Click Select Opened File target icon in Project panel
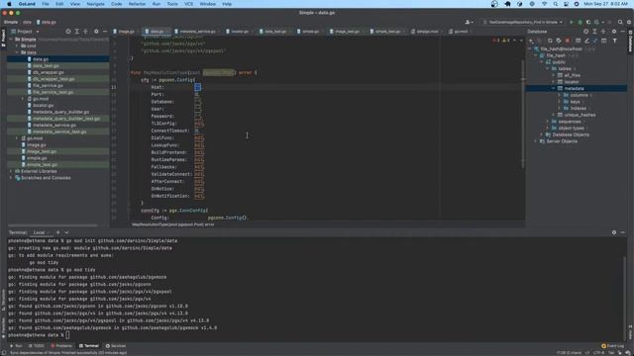This screenshot has height=356, width=634. pos(68,32)
